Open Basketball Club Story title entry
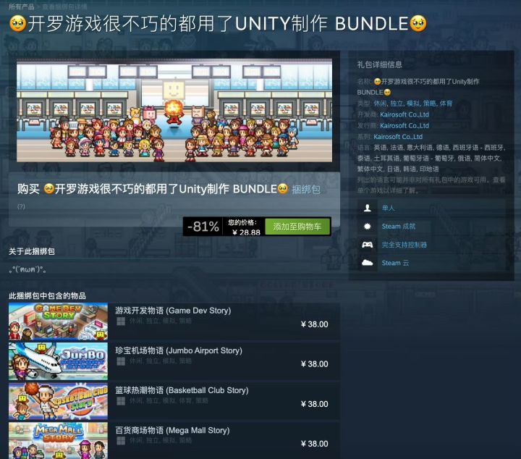Screen dimensions: 521x459 tap(182, 390)
